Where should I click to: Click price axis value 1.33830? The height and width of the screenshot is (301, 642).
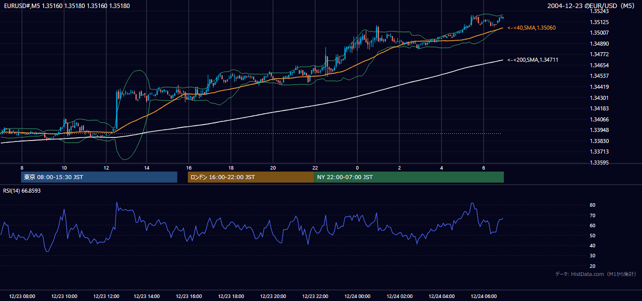[x=599, y=141]
